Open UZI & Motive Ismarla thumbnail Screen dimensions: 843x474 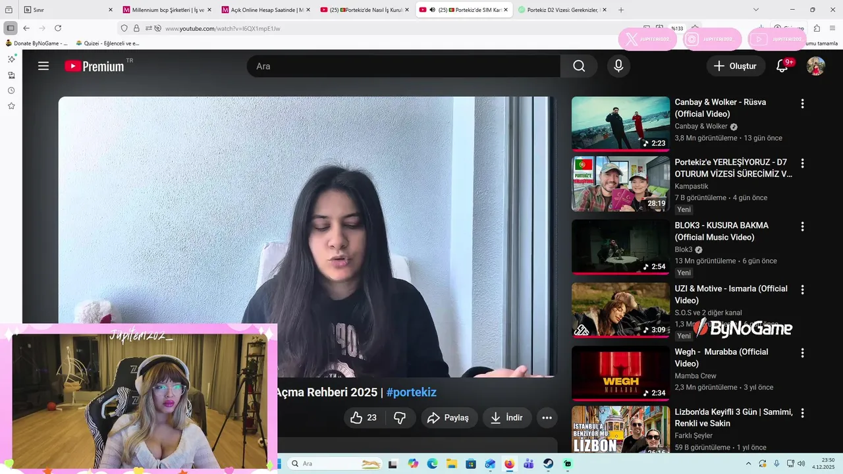[620, 310]
